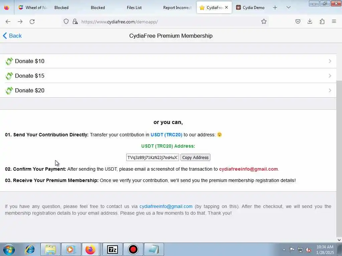
Task: Select the Donate $10 option
Action: point(168,61)
